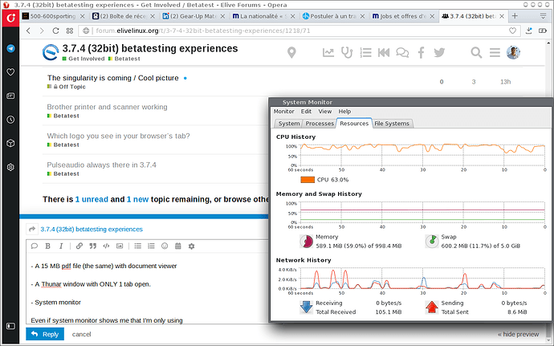
Task: Click the composer topic title link
Action: point(92,229)
